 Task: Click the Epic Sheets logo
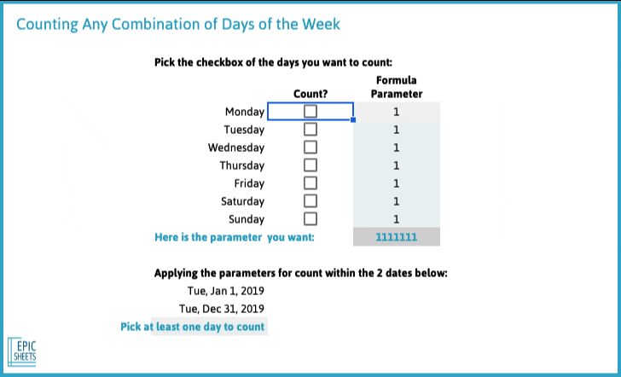22,351
